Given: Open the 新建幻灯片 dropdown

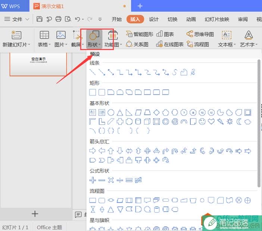Looking at the screenshot, I should click(x=16, y=39).
